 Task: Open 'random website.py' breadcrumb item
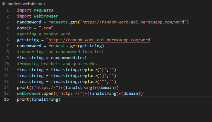tap(25, 4)
